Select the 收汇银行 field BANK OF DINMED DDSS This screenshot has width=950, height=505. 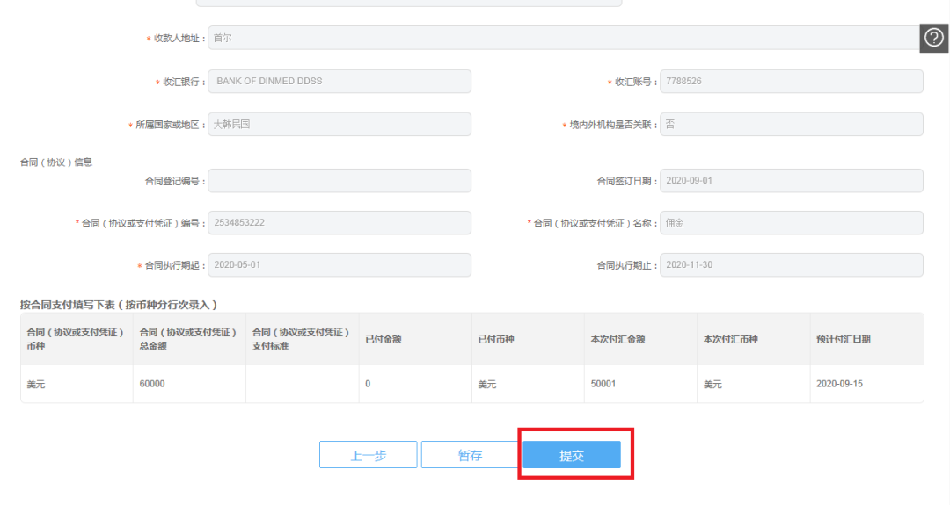pos(340,81)
